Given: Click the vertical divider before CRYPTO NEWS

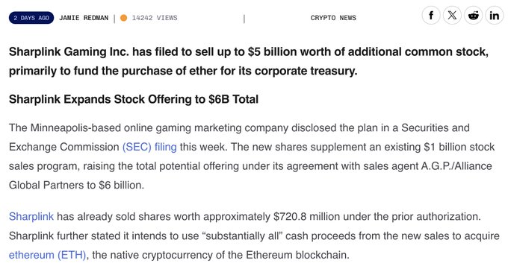Looking at the screenshot, I should point(244,19).
